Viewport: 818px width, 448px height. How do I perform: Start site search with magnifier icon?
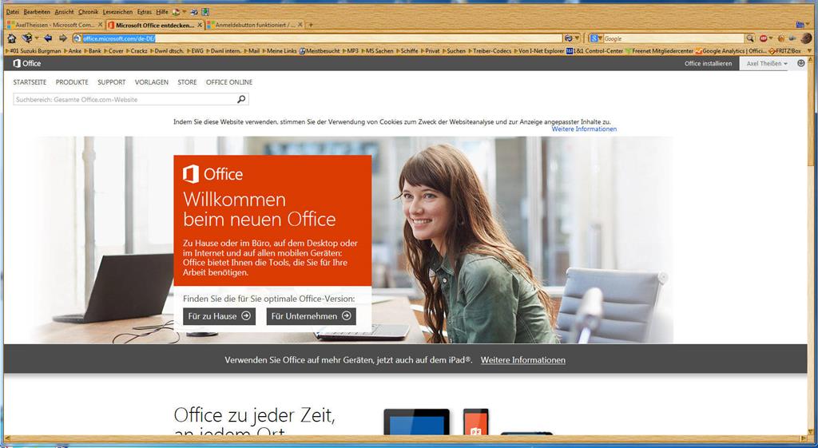coord(241,99)
